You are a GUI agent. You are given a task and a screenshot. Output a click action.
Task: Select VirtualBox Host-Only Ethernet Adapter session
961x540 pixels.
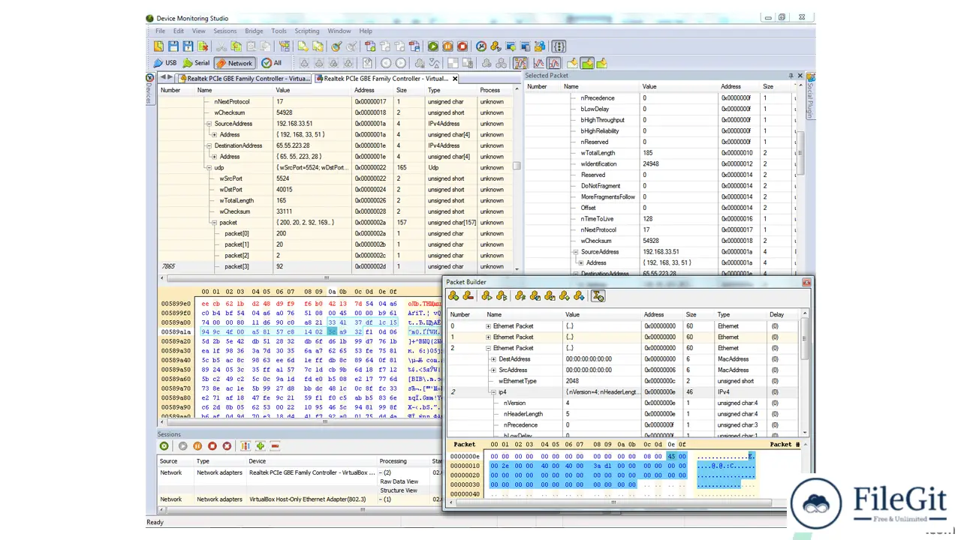(x=300, y=499)
